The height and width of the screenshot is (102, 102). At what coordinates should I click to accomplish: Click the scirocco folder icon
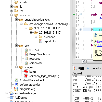click(16, 15)
